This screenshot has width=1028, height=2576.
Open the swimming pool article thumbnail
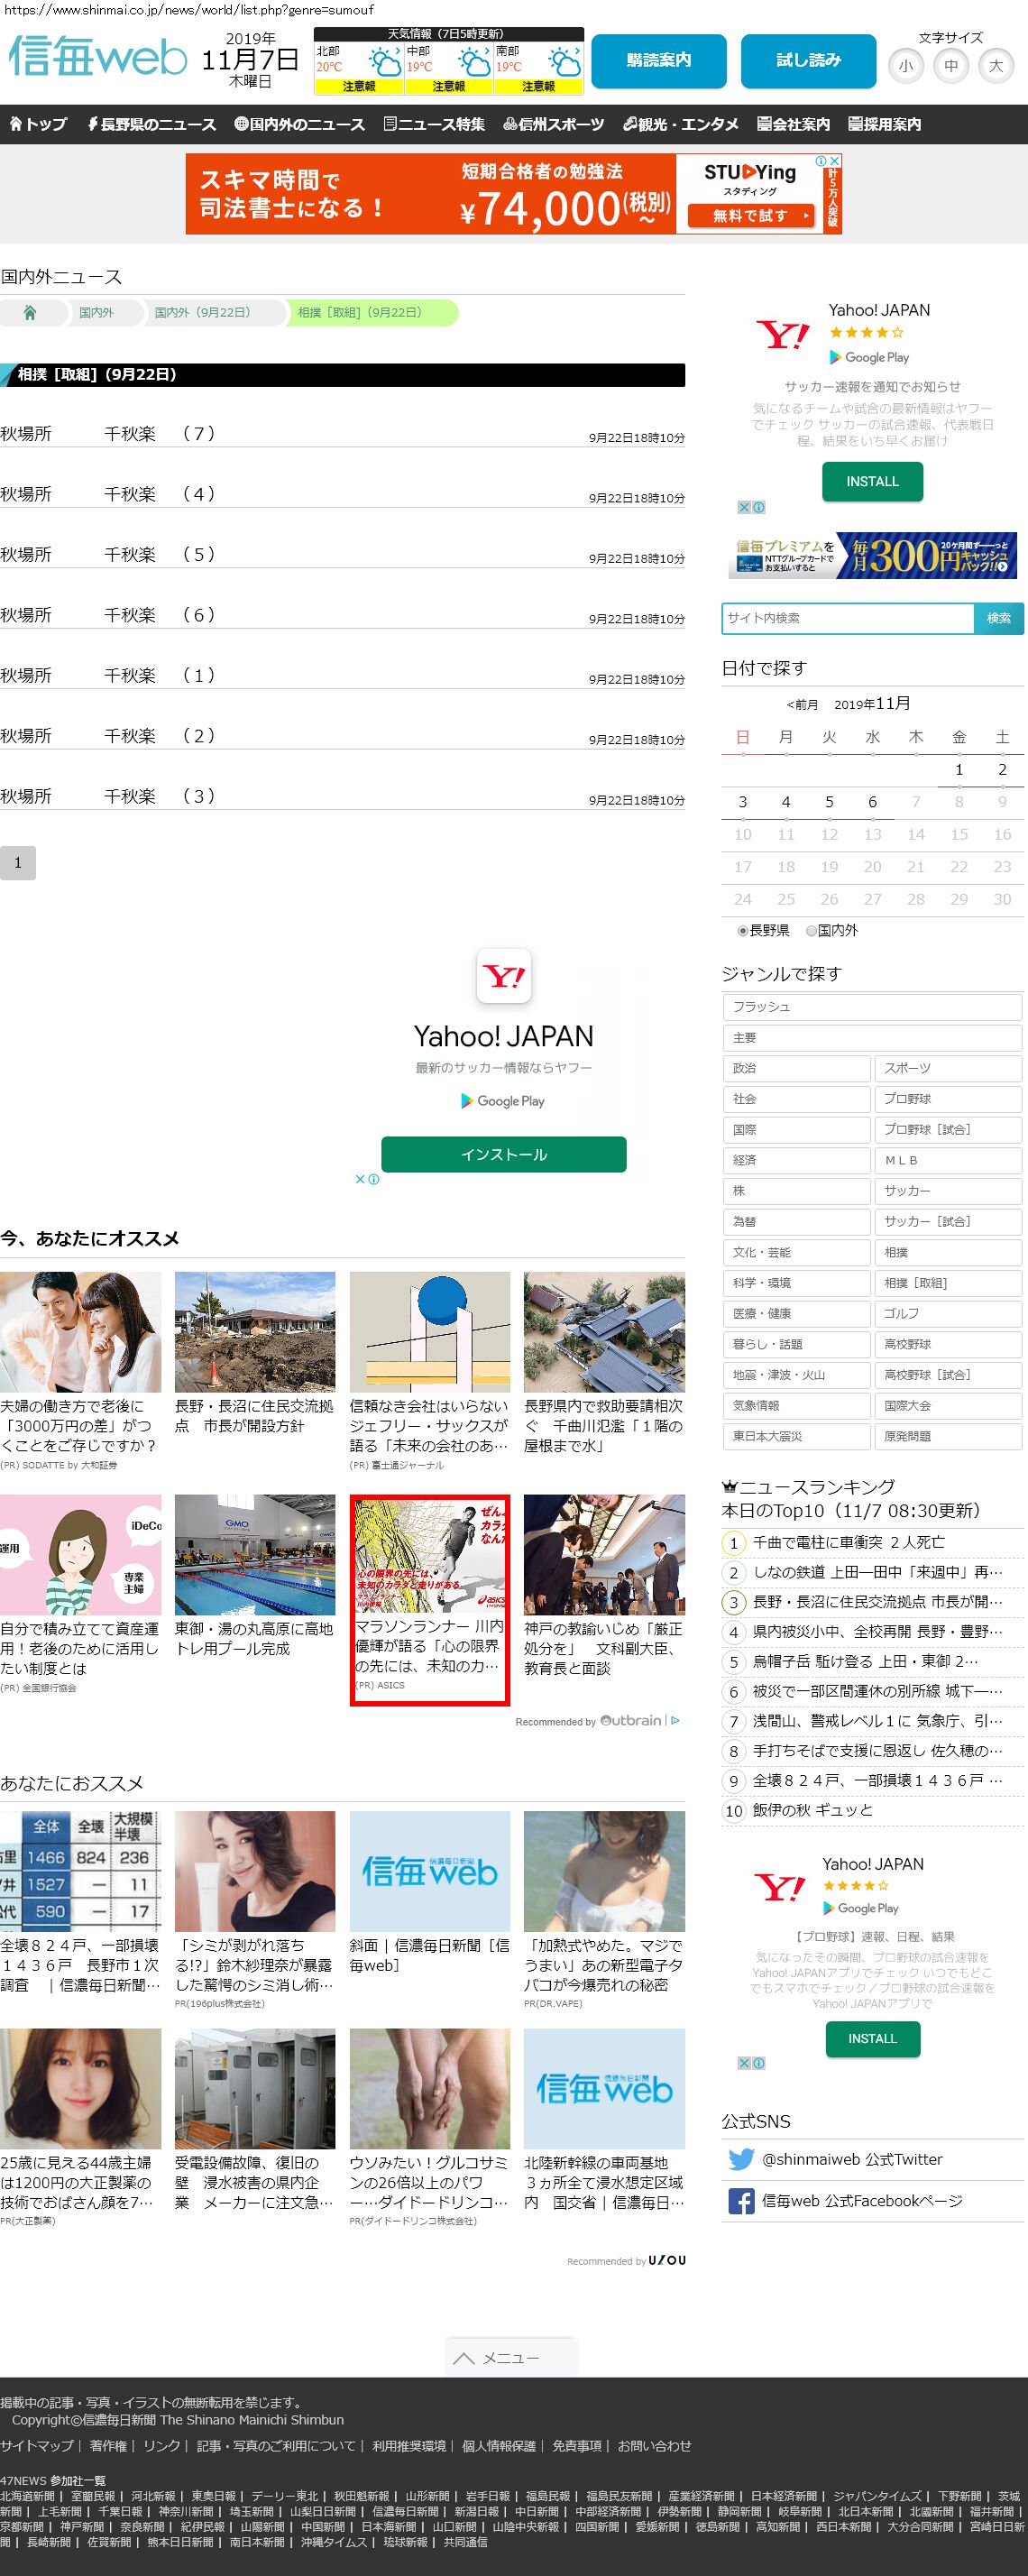[x=255, y=1554]
